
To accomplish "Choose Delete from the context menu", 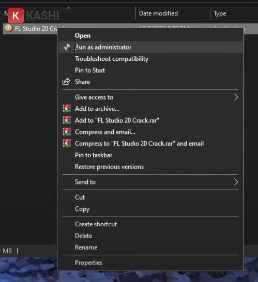I will pos(150,236).
